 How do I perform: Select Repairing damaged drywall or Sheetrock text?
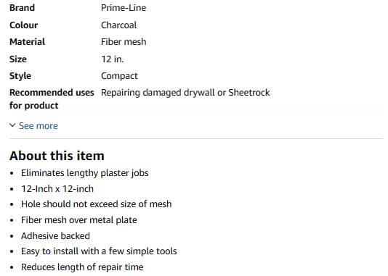pos(185,93)
